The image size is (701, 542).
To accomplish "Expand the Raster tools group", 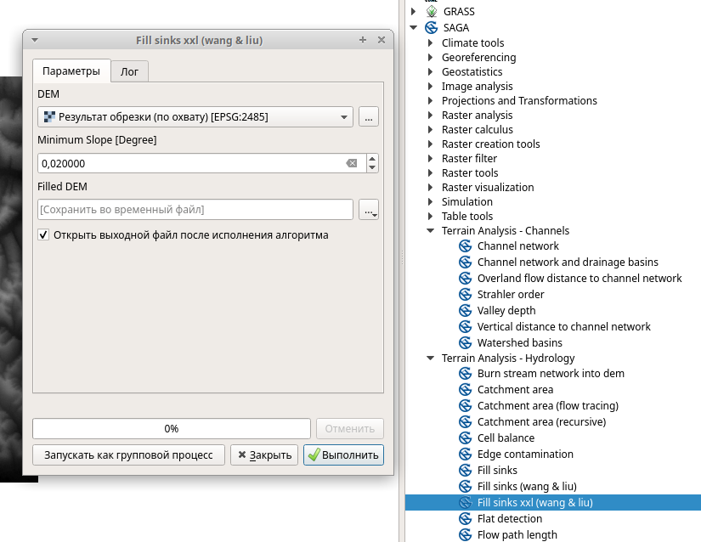I will coord(430,173).
